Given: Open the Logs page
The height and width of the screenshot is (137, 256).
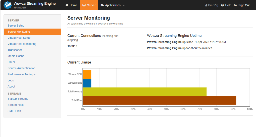Looking at the screenshot, I should point(11,80).
